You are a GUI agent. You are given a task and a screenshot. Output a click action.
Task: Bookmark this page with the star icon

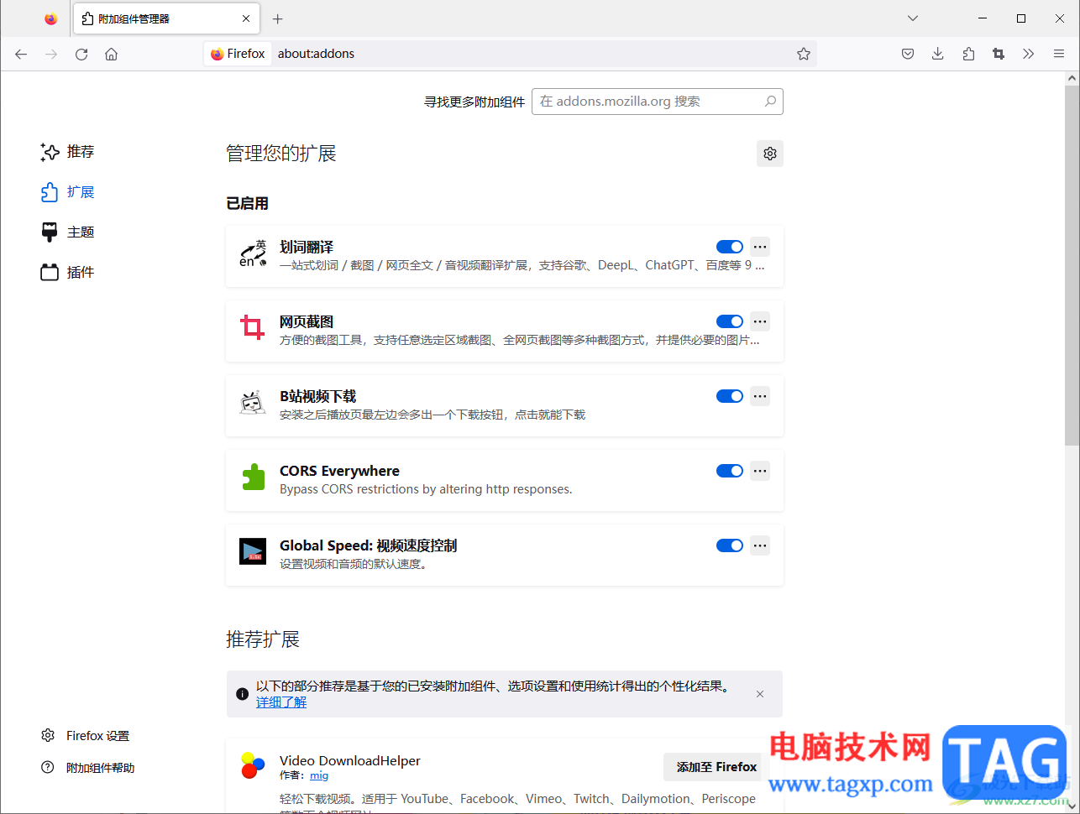click(x=804, y=54)
